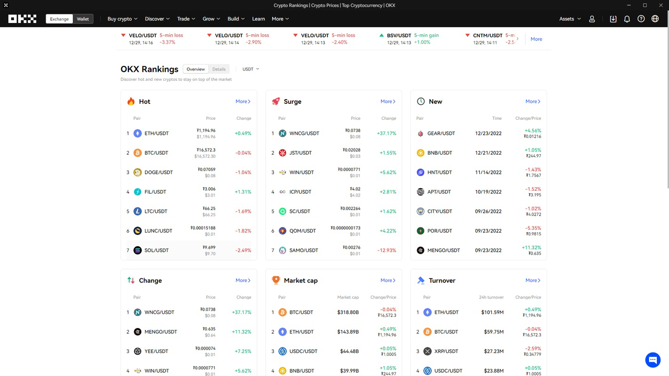The width and height of the screenshot is (669, 376).
Task: Click the USDC/USDT row in Market cap
Action: pos(334,351)
